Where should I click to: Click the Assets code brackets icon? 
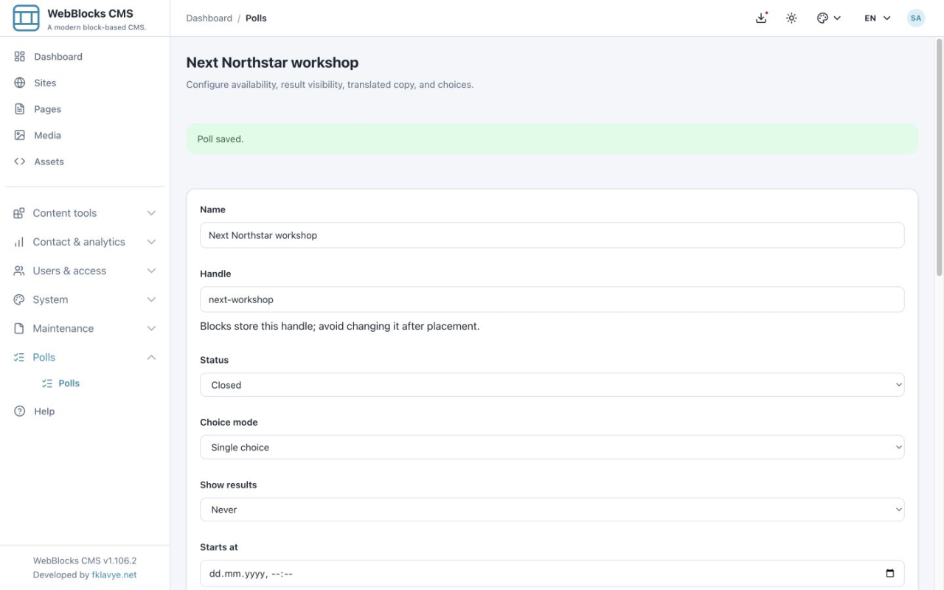pos(20,162)
